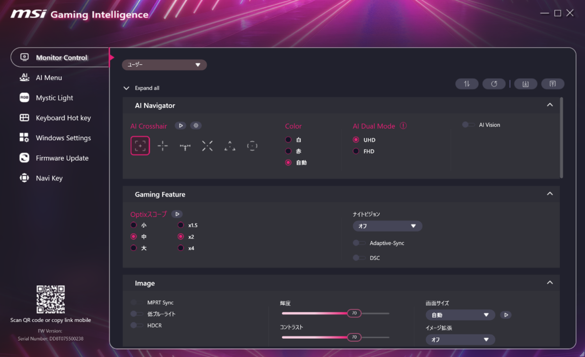Click the AI Dual Mode info icon
585x357 pixels.
click(x=403, y=126)
